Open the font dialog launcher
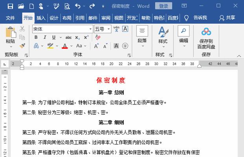Viewport: 244px width, 157px height. pyautogui.click(x=129, y=55)
